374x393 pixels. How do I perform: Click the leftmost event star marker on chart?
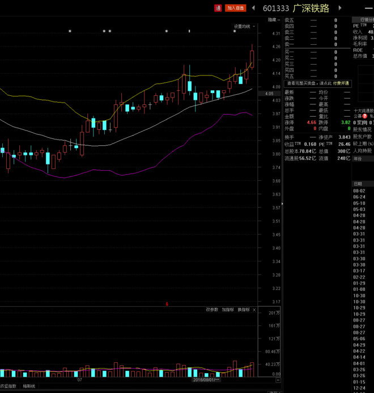[x=70, y=31]
